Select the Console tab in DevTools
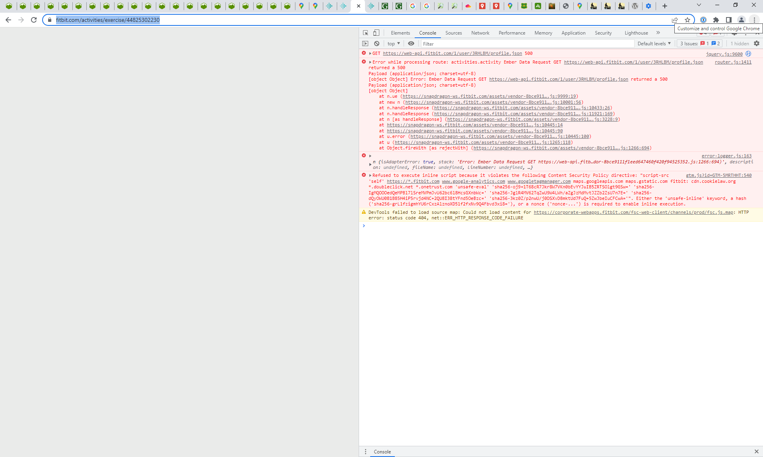This screenshot has height=457, width=763. [x=427, y=33]
